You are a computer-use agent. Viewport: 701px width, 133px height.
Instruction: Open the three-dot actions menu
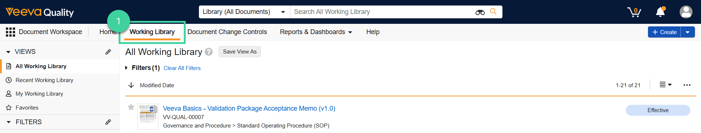click(687, 85)
